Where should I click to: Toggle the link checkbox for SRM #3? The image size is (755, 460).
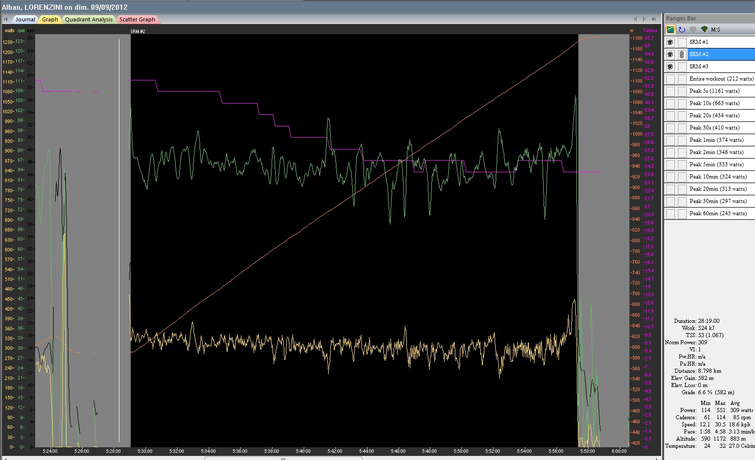point(682,66)
